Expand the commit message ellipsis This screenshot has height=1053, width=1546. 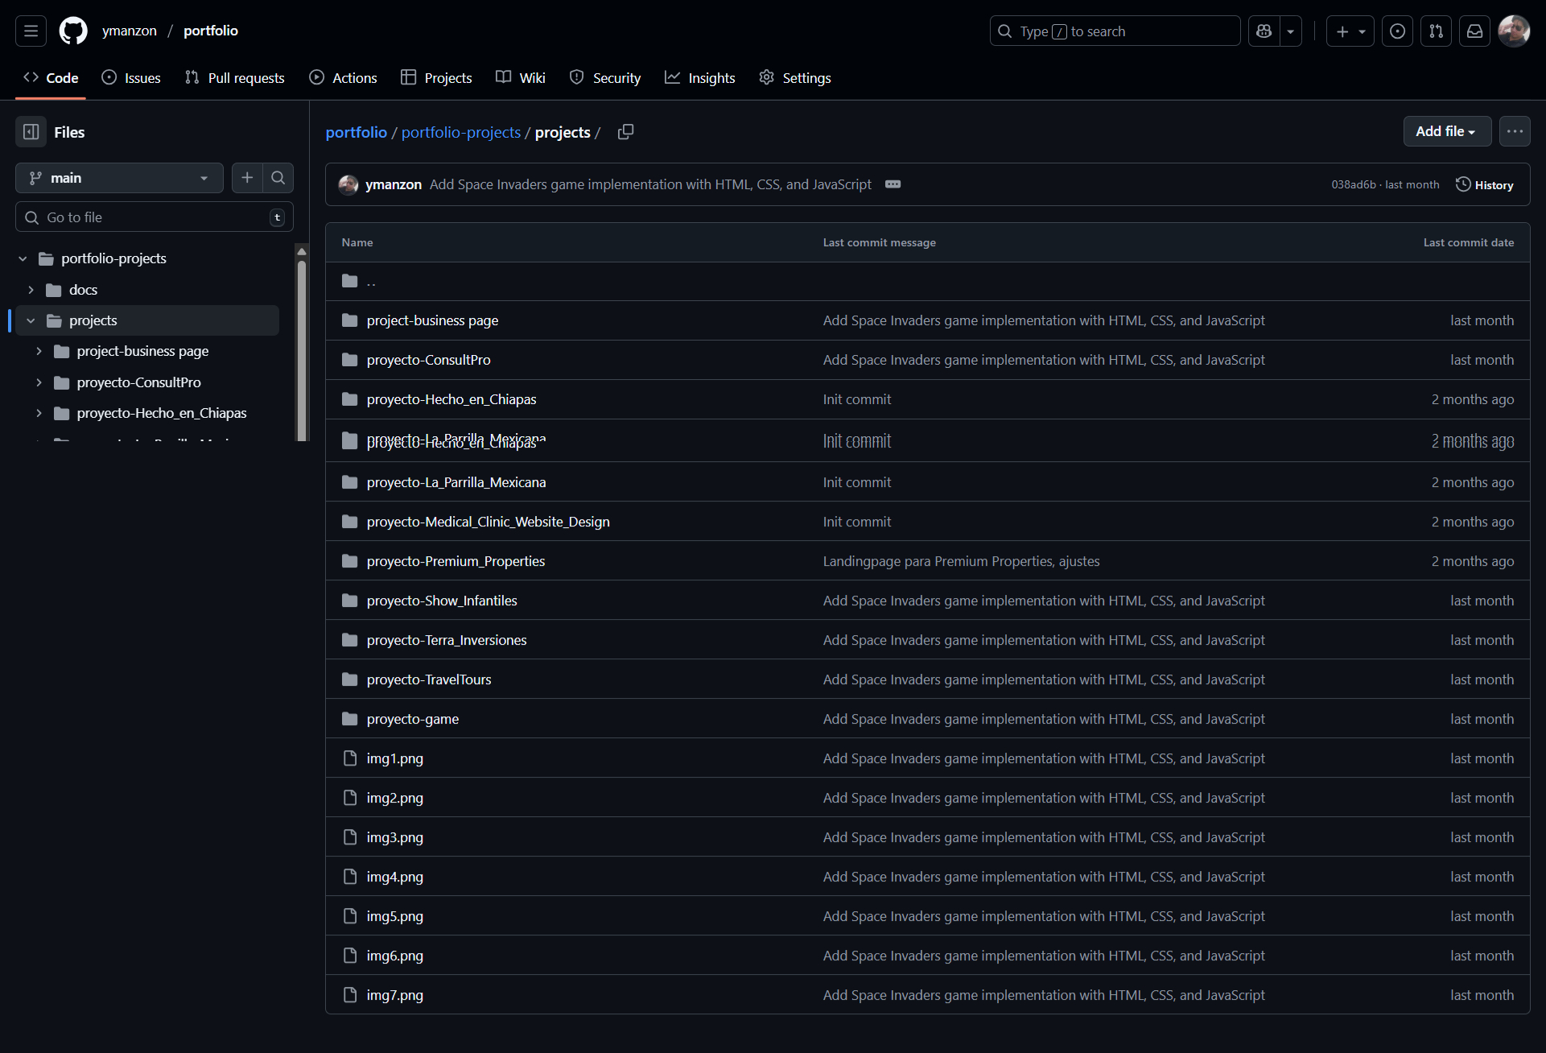[x=893, y=184]
